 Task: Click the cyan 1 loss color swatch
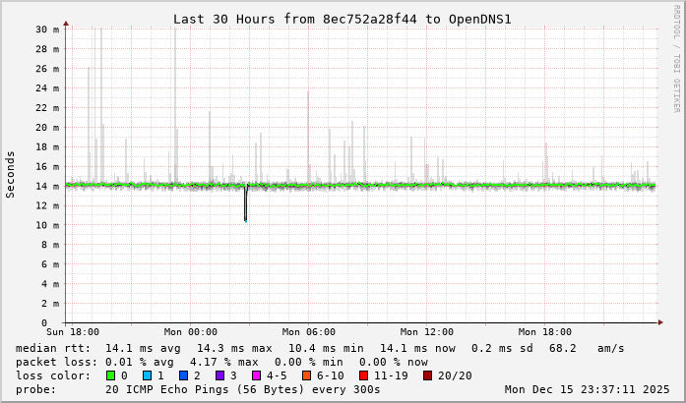pyautogui.click(x=147, y=375)
